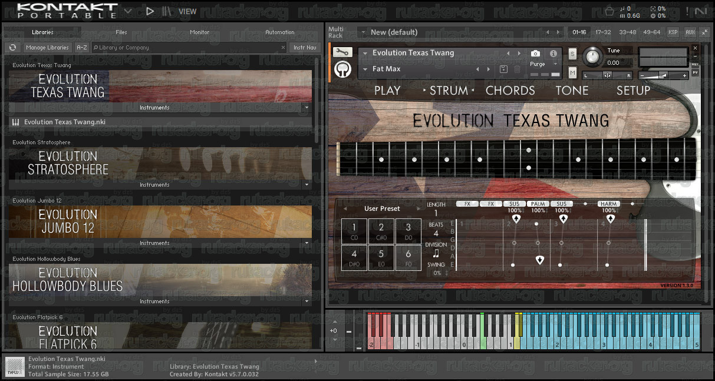Click the NI logo in the header
Viewport: 715px width, 381px height.
[x=701, y=11]
